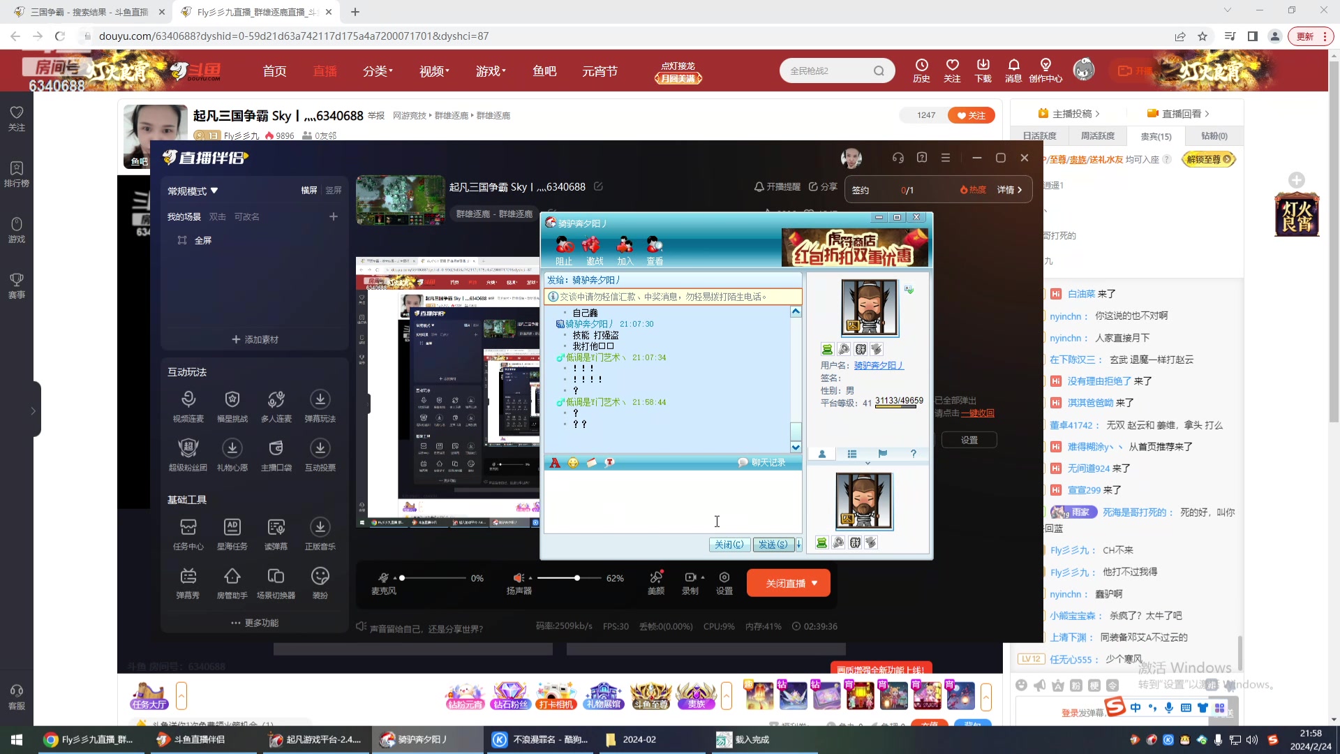Open 视频 dropdown in Douyu nav
This screenshot has height=754, width=1340.
tap(434, 71)
